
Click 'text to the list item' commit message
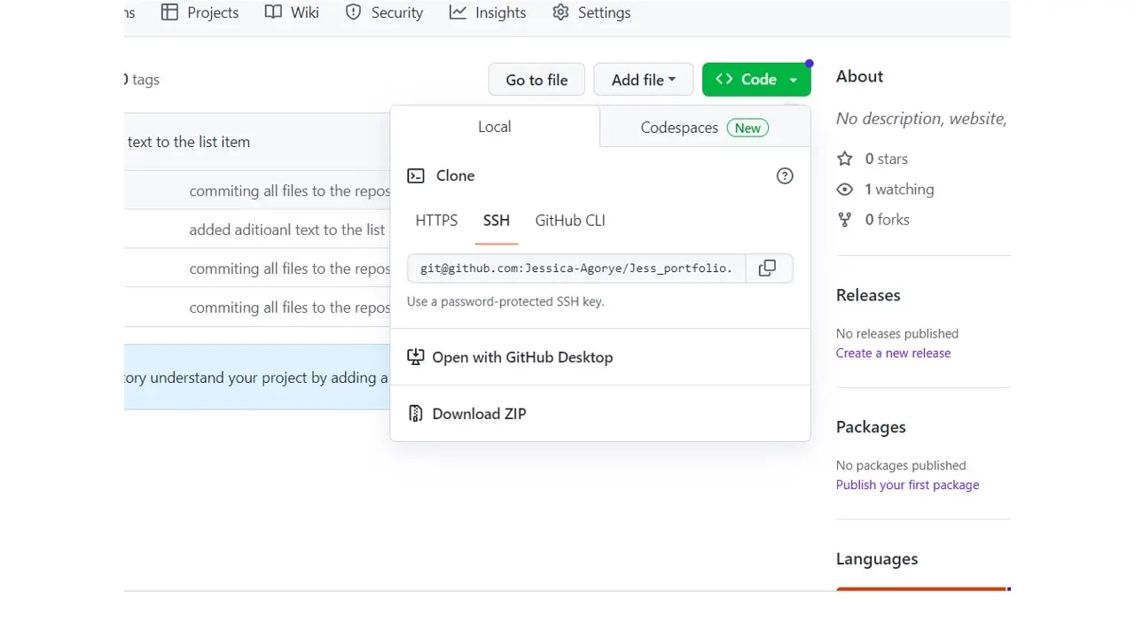pos(188,142)
